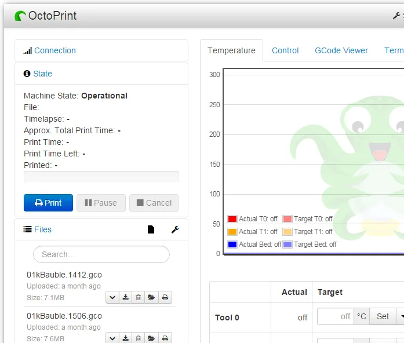Load 01kBauble.1412.gco with the open-folder icon

[151, 298]
